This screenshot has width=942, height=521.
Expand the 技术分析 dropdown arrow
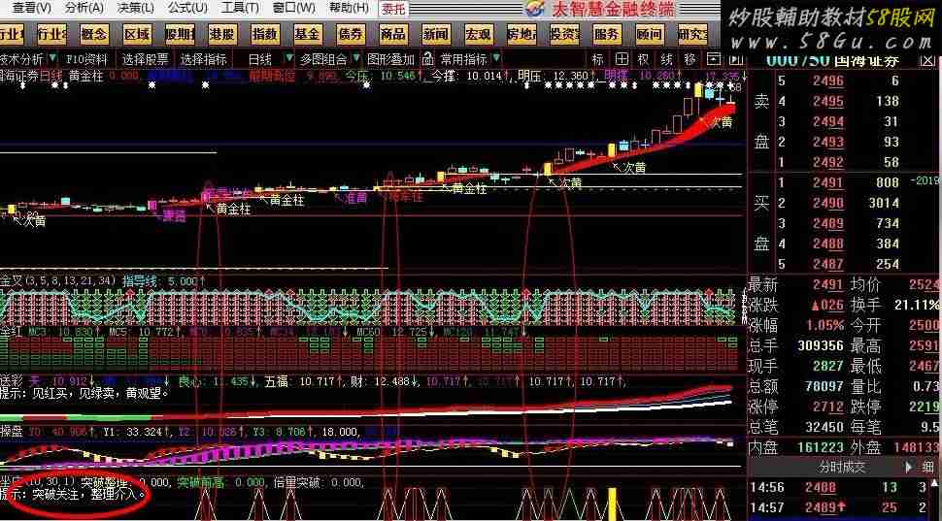[52, 58]
